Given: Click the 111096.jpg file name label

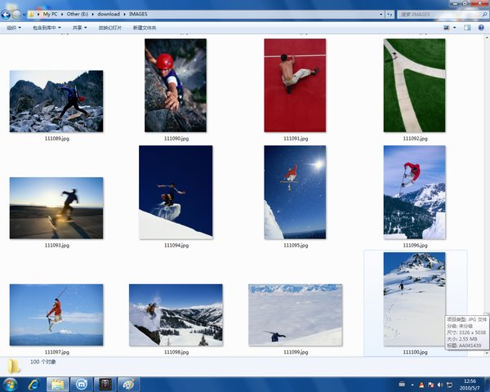Looking at the screenshot, I should 415,245.
